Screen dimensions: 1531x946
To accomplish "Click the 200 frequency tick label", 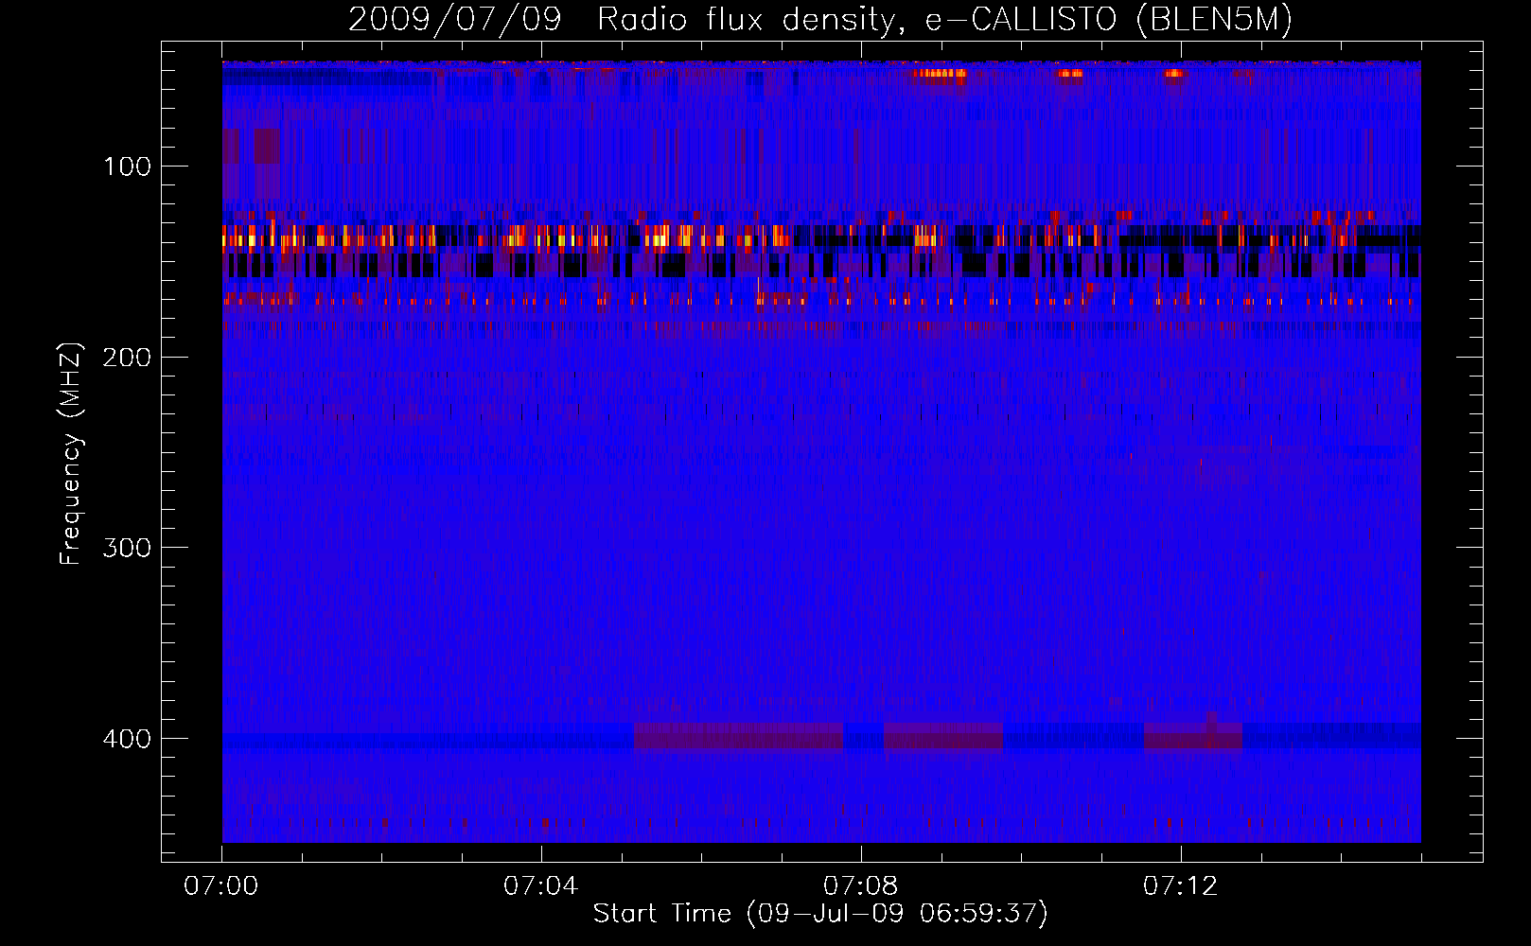I will coord(127,358).
